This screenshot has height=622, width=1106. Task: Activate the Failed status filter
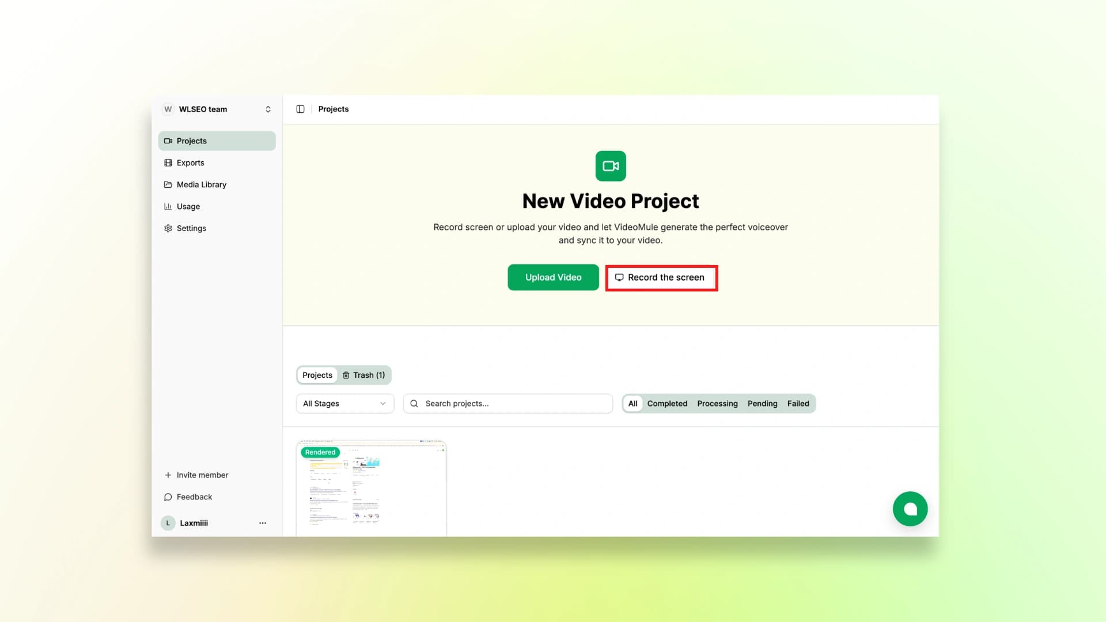point(798,403)
